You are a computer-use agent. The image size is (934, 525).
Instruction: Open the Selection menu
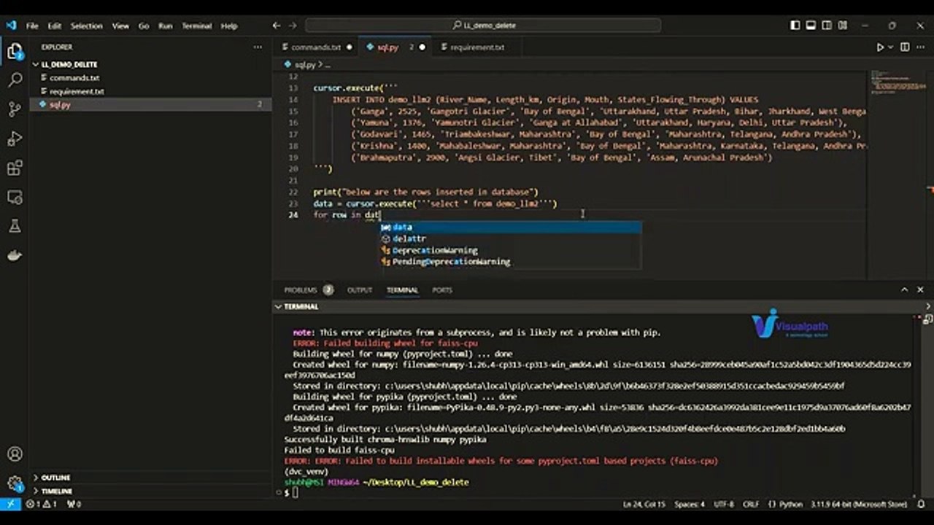tap(86, 26)
